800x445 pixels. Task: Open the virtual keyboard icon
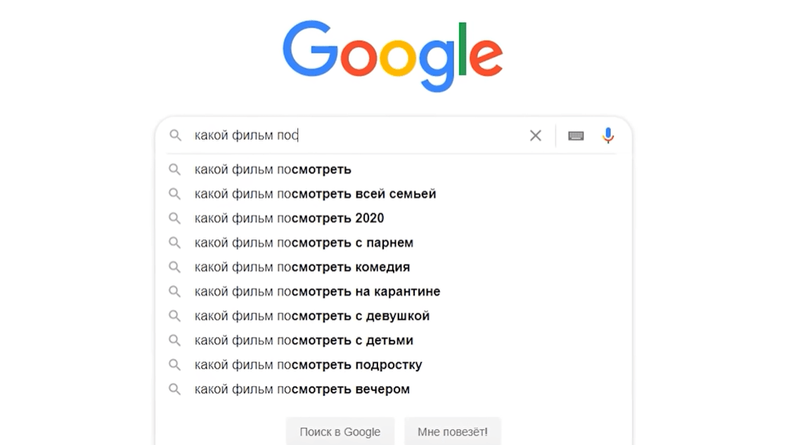(x=576, y=135)
